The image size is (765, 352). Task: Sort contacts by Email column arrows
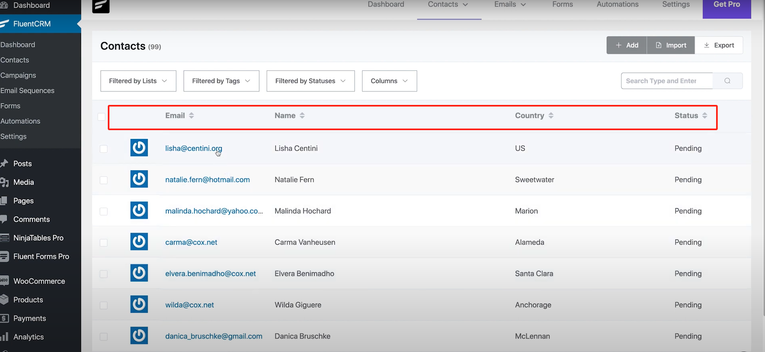coord(192,116)
